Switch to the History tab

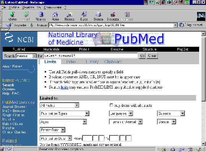[92, 62]
